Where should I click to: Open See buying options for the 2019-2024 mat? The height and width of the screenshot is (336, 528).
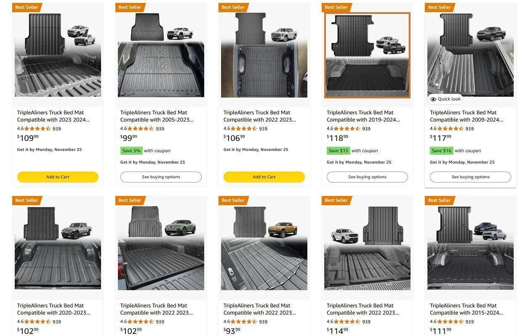click(x=367, y=177)
